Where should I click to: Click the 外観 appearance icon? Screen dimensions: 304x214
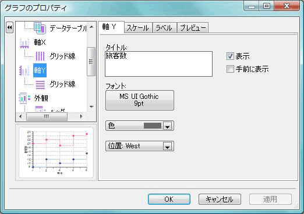24,98
